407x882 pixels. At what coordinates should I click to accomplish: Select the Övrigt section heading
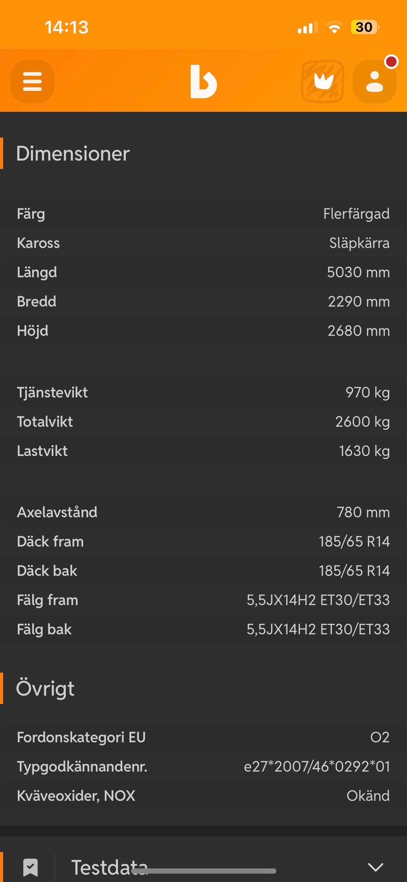45,688
